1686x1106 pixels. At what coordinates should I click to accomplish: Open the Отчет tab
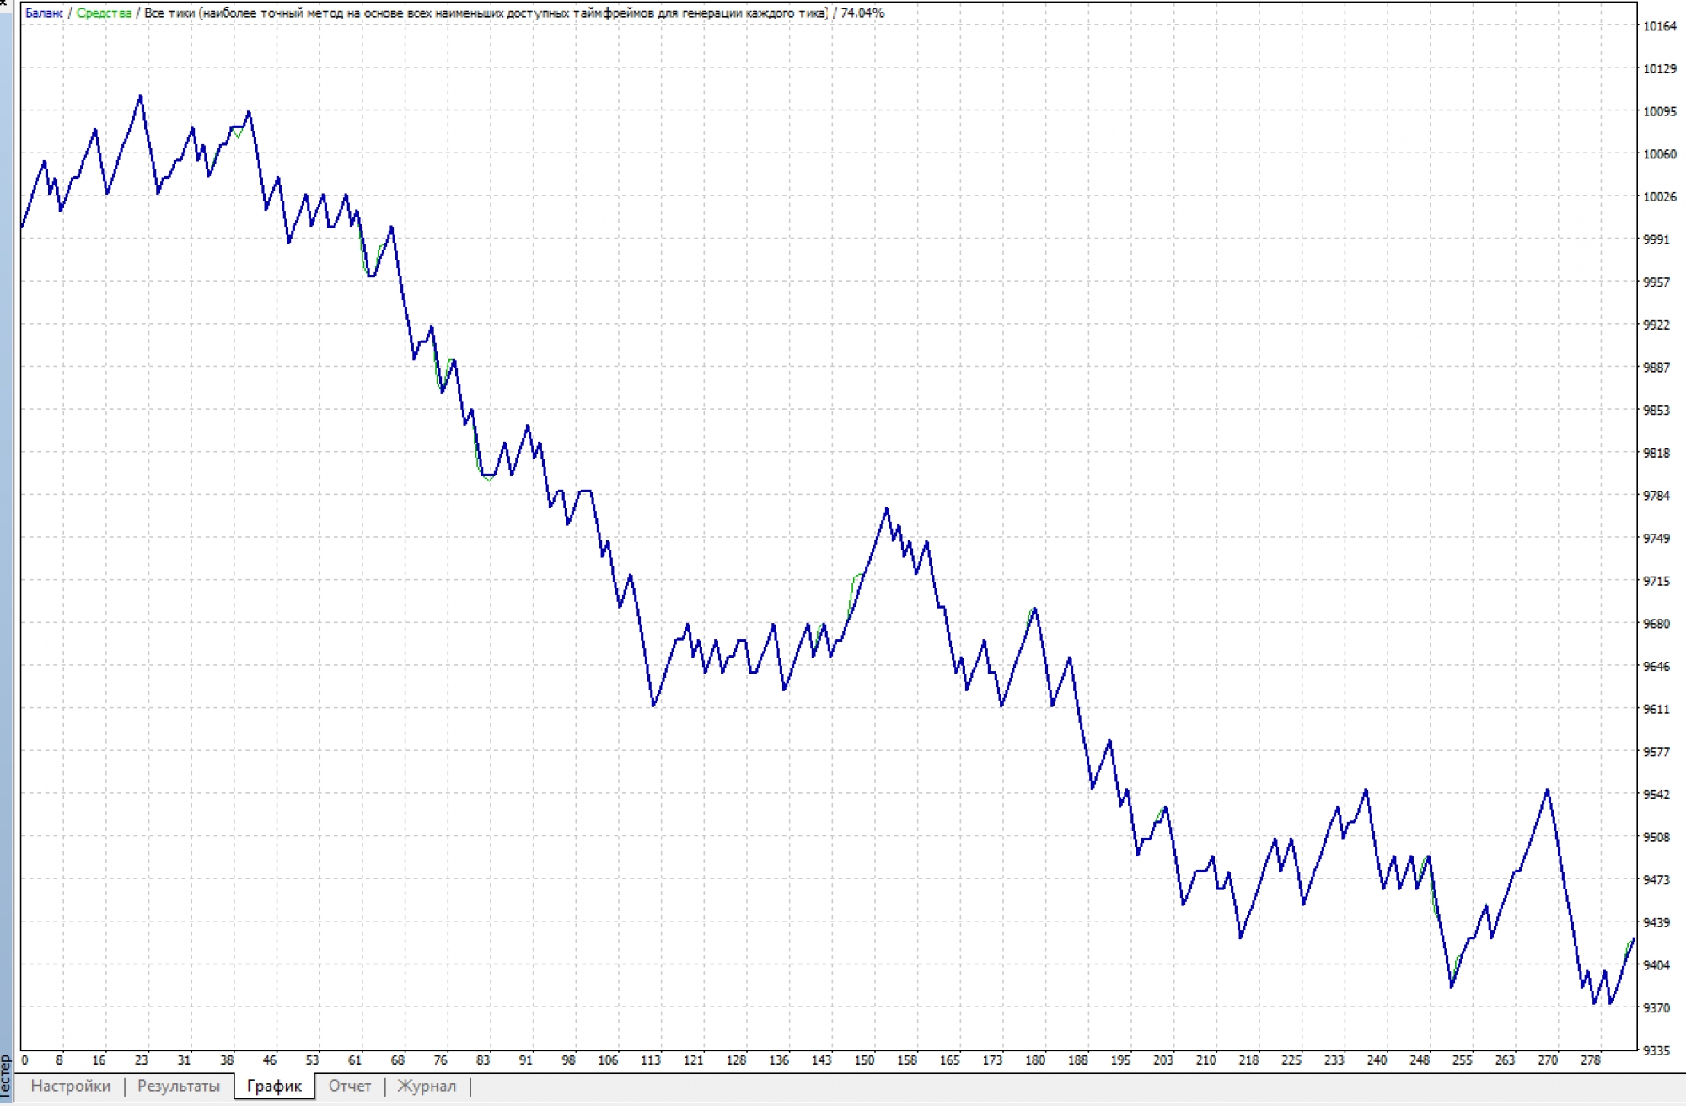coord(350,1086)
